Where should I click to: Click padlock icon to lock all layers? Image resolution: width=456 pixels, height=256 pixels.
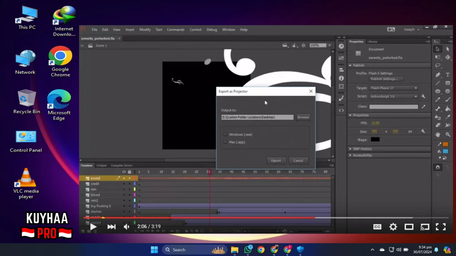(x=129, y=172)
